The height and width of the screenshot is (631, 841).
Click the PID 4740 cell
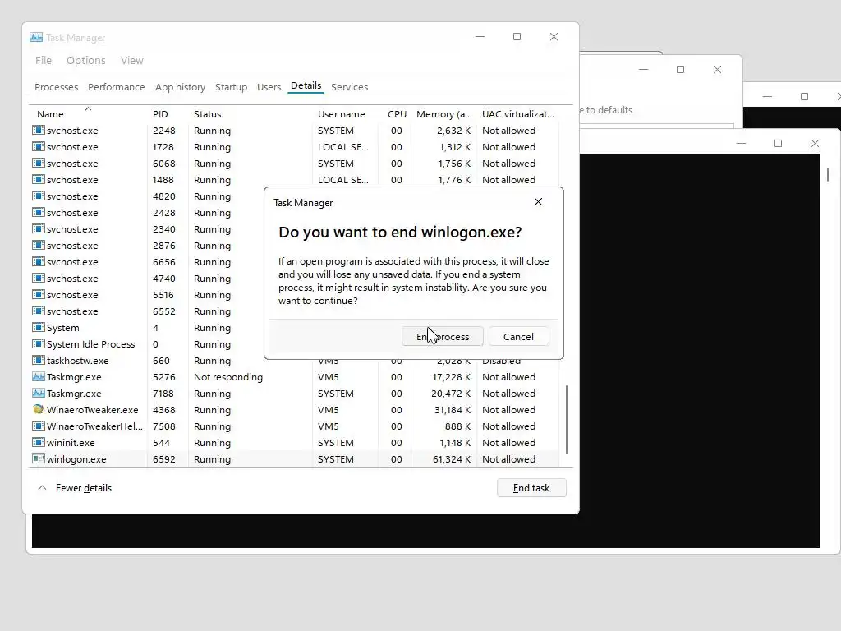coord(164,279)
